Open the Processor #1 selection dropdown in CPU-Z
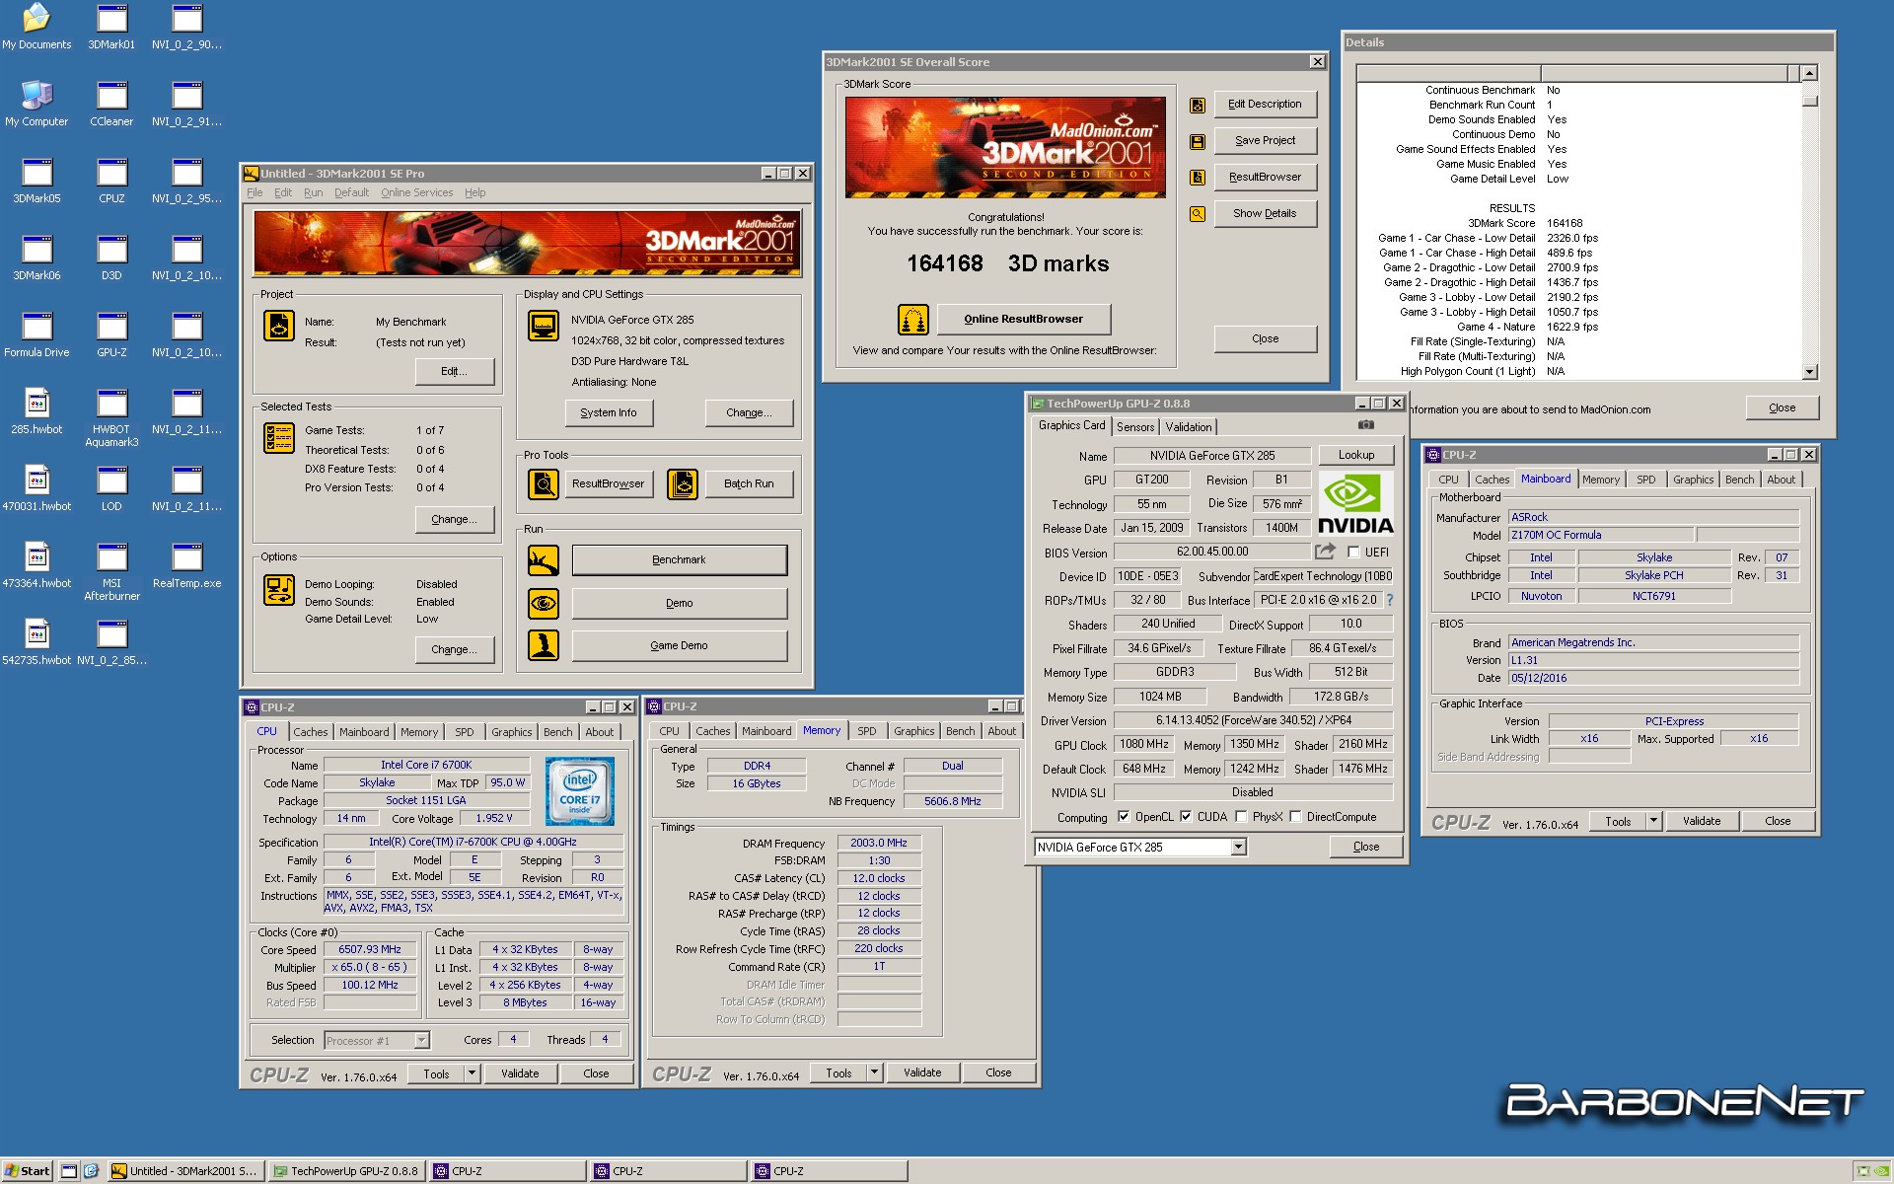Viewport: 1894px width, 1184px height. pyautogui.click(x=421, y=1040)
